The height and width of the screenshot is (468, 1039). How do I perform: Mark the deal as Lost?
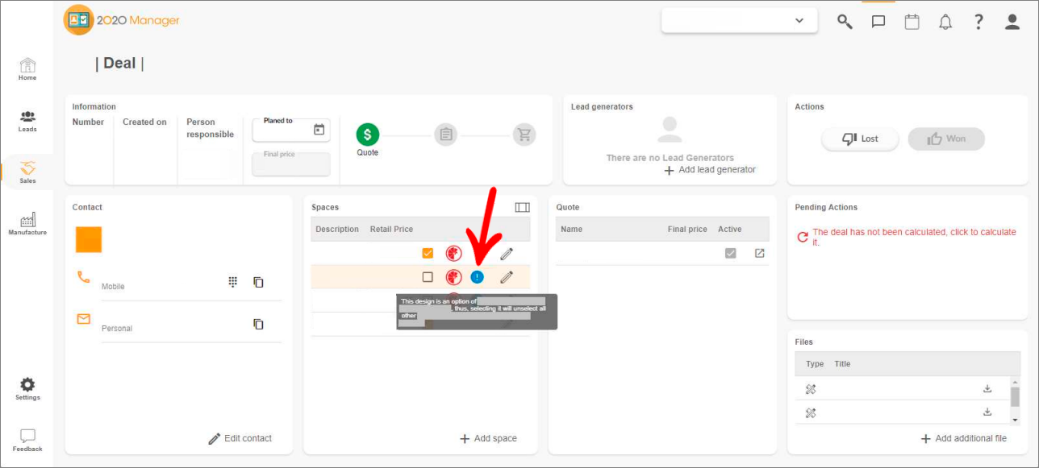(860, 139)
